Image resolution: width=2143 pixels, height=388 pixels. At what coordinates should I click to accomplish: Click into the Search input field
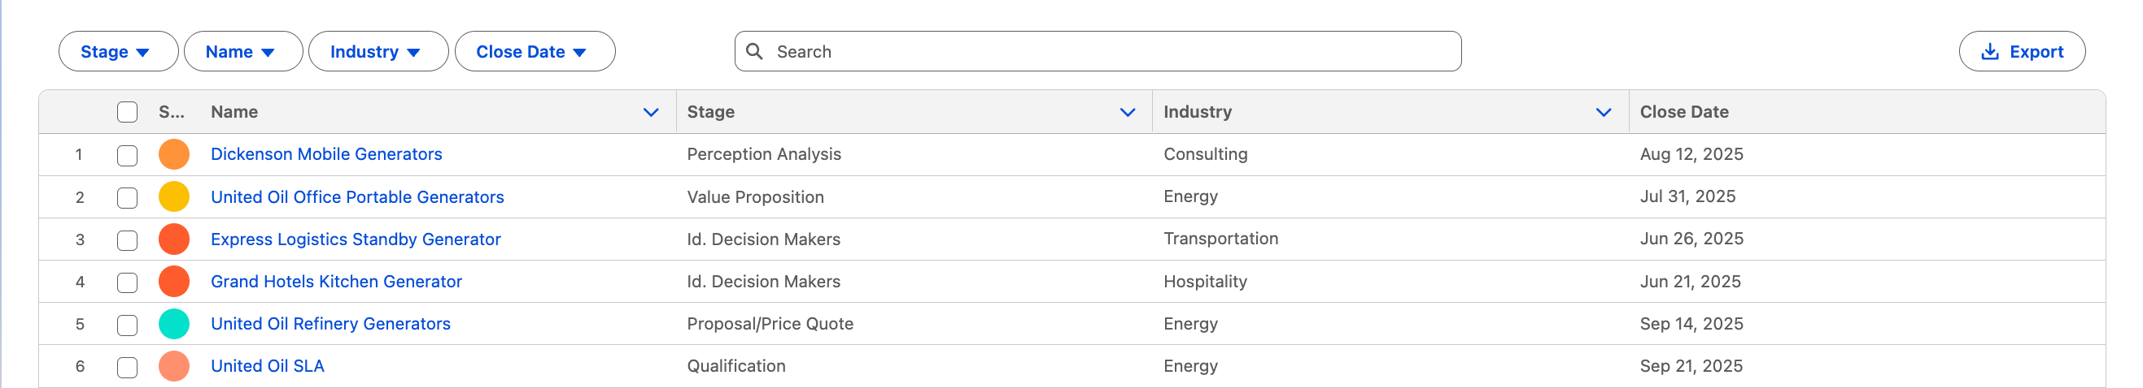(x=1106, y=51)
